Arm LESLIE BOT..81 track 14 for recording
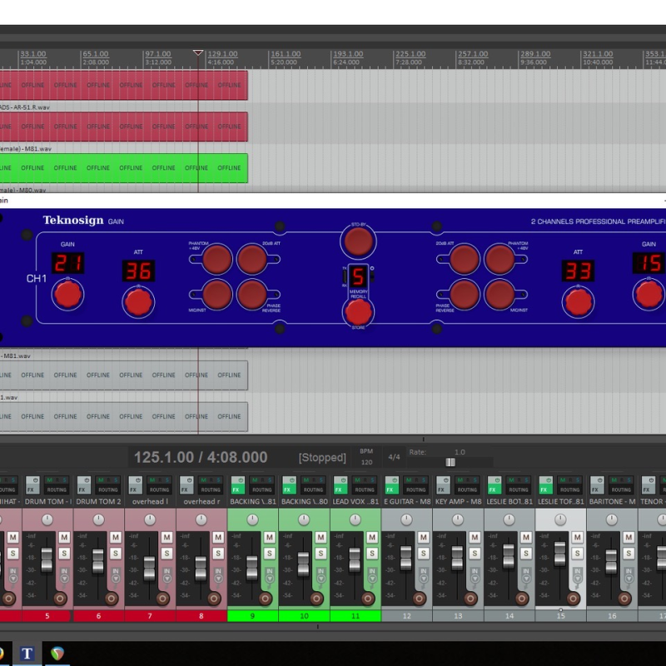The height and width of the screenshot is (666, 666). [522, 599]
